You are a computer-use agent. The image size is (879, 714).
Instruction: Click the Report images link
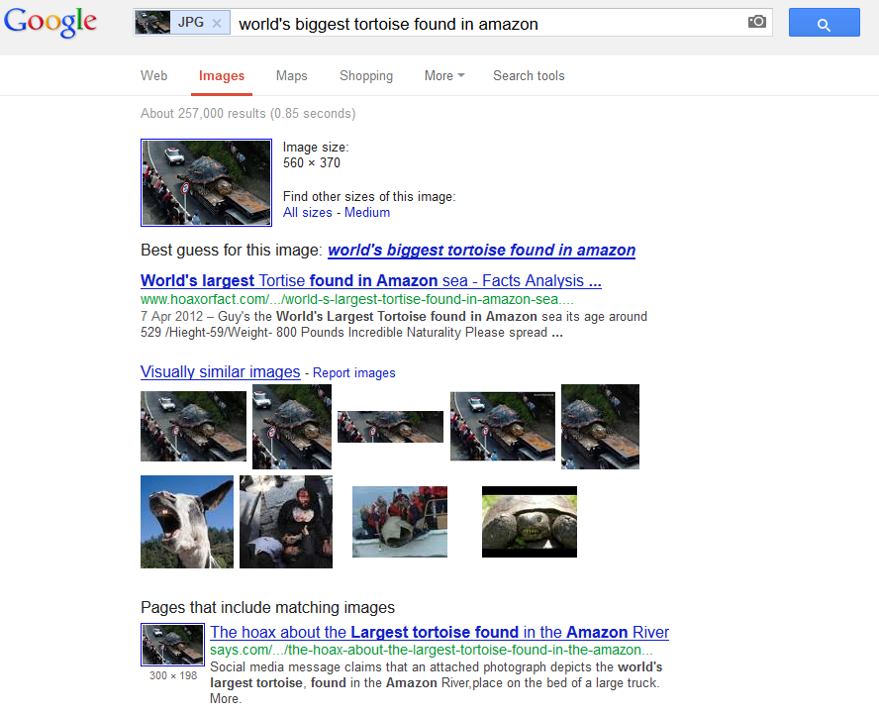353,373
